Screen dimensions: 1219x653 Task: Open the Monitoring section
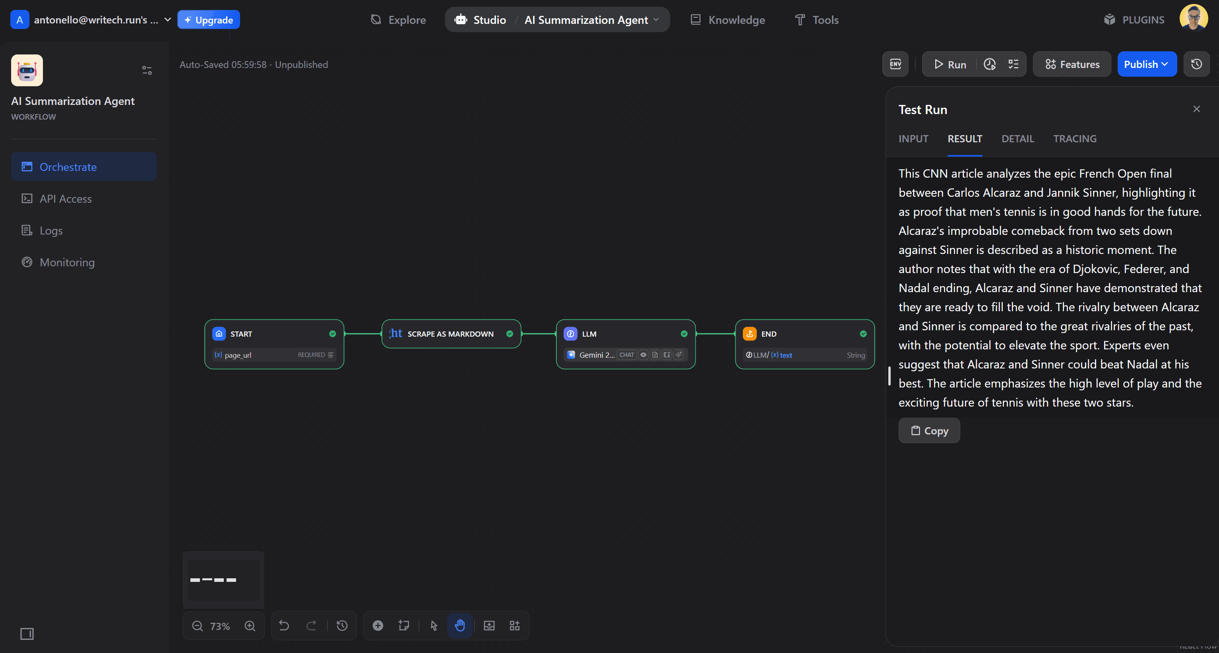(x=67, y=262)
